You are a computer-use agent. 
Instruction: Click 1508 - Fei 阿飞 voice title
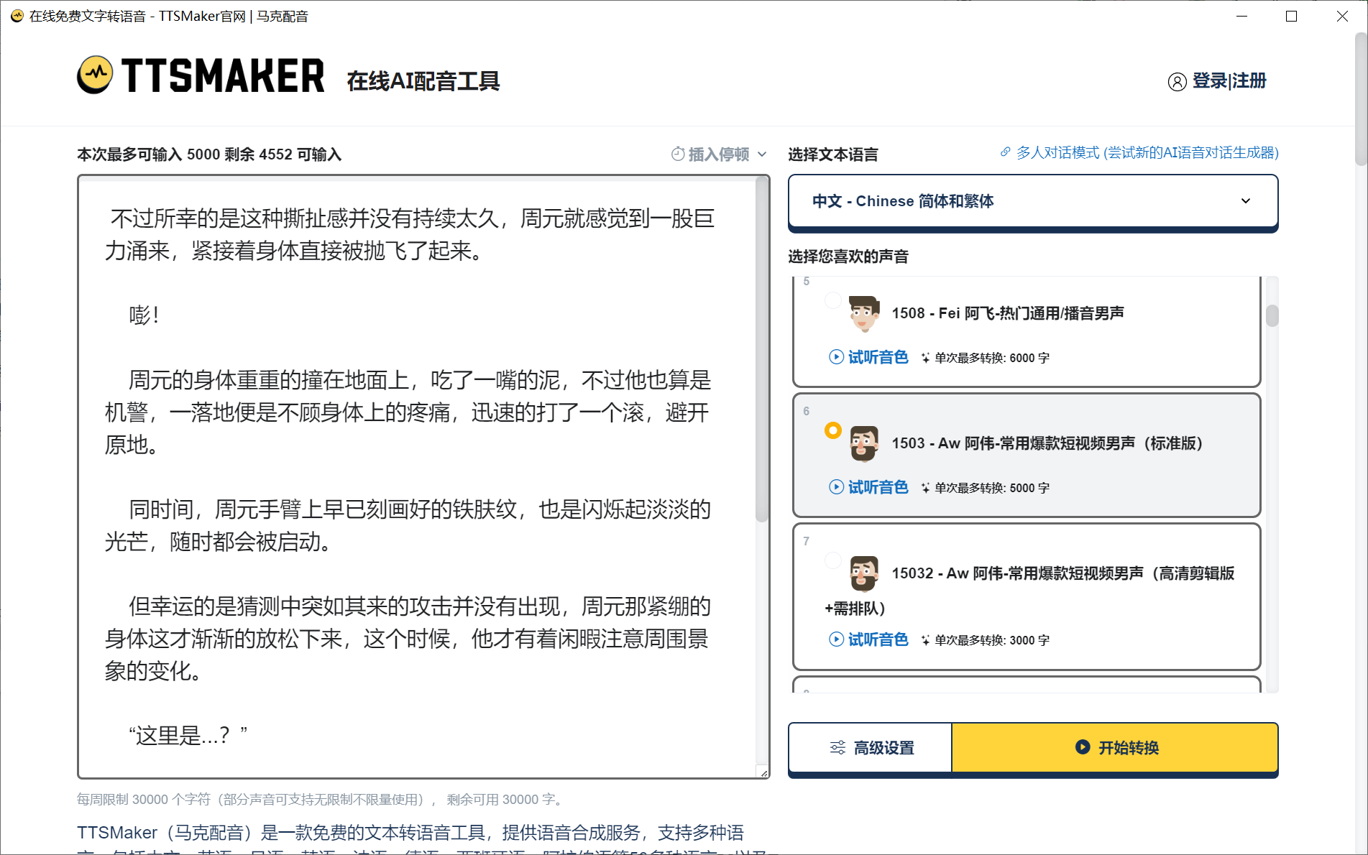(x=1008, y=313)
